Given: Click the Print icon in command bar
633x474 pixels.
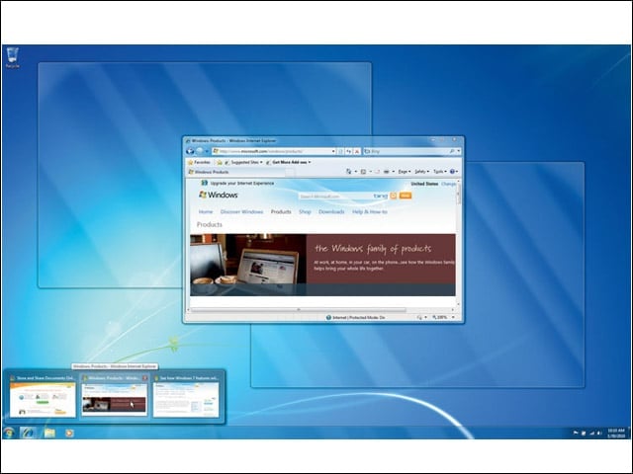Looking at the screenshot, I should 387,172.
